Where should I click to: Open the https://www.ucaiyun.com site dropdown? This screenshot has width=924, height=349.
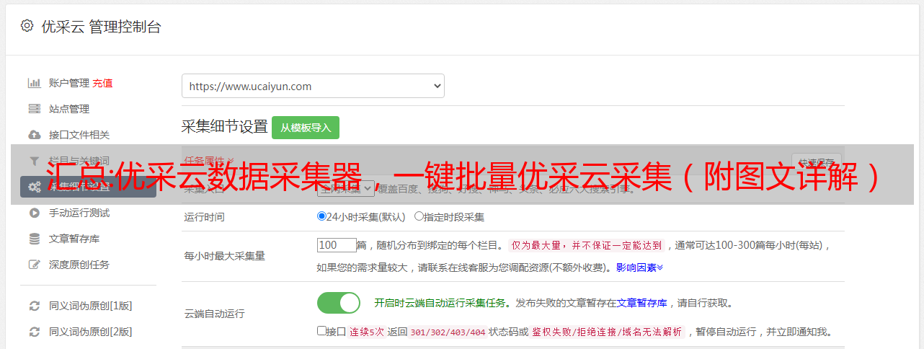[x=313, y=86]
